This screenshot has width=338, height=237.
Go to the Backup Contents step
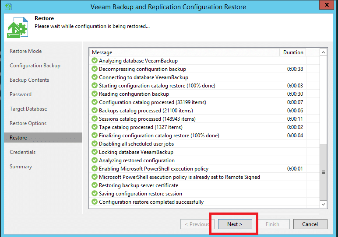(x=29, y=80)
